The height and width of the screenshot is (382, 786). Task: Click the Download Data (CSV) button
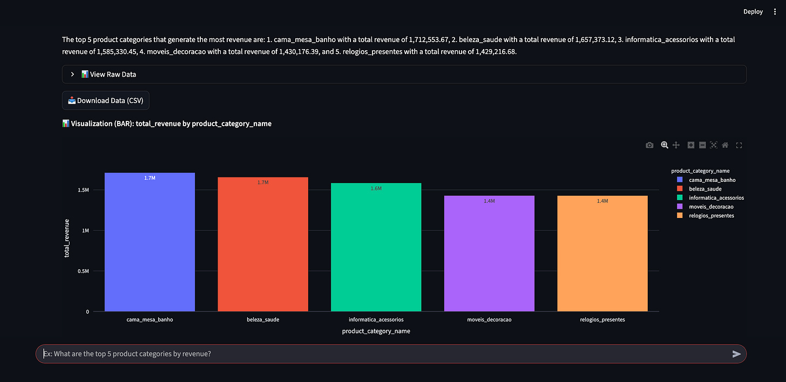pos(105,100)
